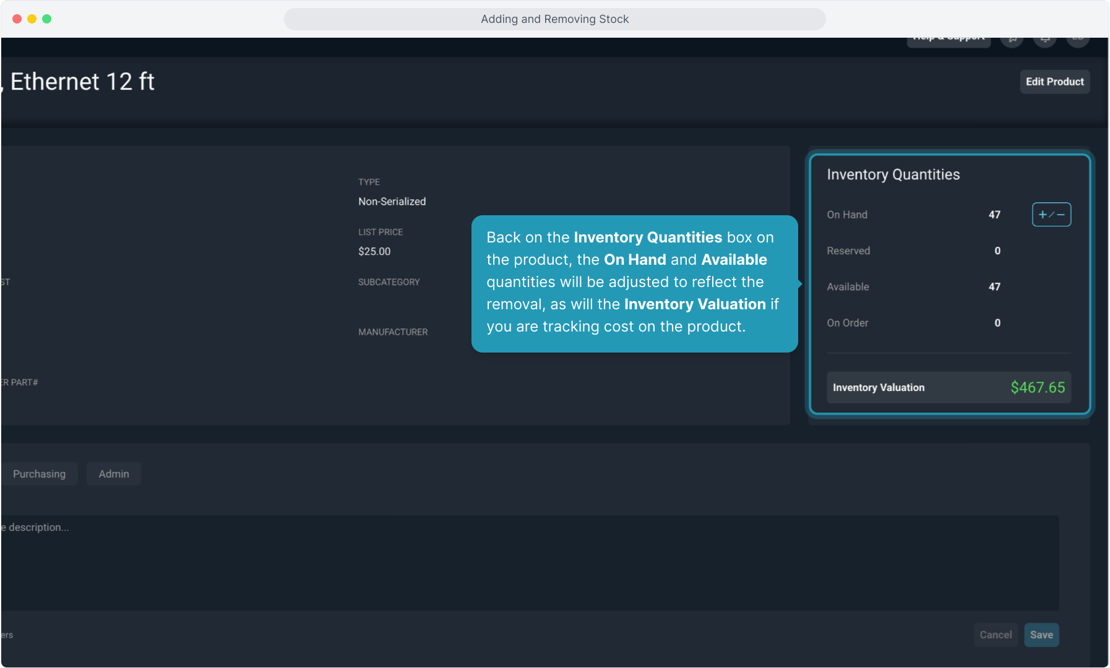Select the Available quantity value

click(994, 287)
